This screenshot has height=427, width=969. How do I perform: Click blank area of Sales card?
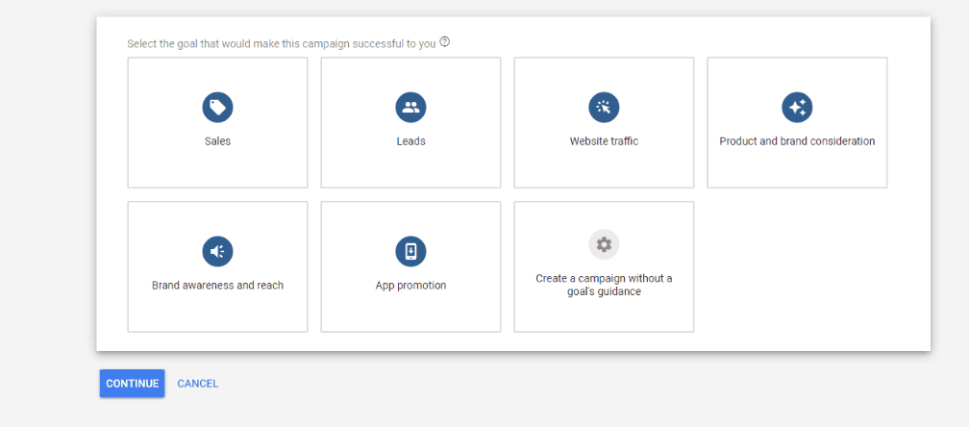[217, 168]
